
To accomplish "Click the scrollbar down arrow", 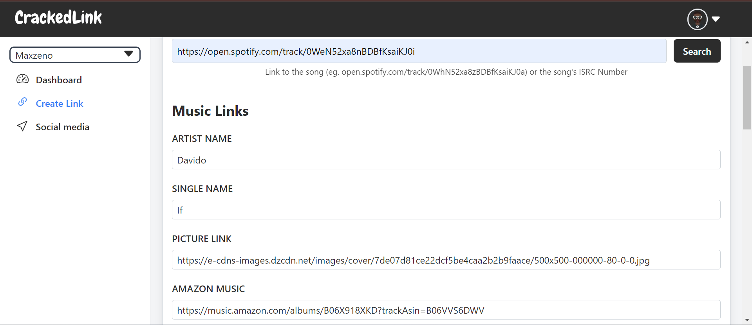I will (x=747, y=320).
